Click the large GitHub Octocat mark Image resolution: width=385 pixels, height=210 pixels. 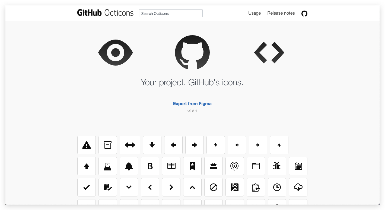(x=192, y=52)
